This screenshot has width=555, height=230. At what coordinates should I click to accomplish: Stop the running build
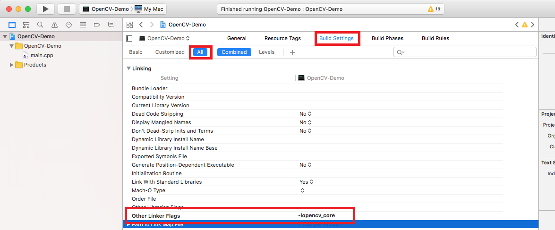tap(67, 9)
